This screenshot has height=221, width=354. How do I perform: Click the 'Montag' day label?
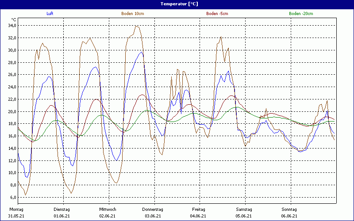point(16,210)
